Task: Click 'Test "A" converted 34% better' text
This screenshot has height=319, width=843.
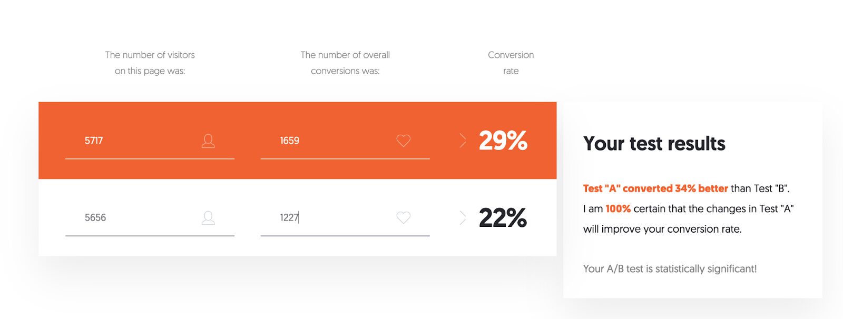Action: point(655,188)
